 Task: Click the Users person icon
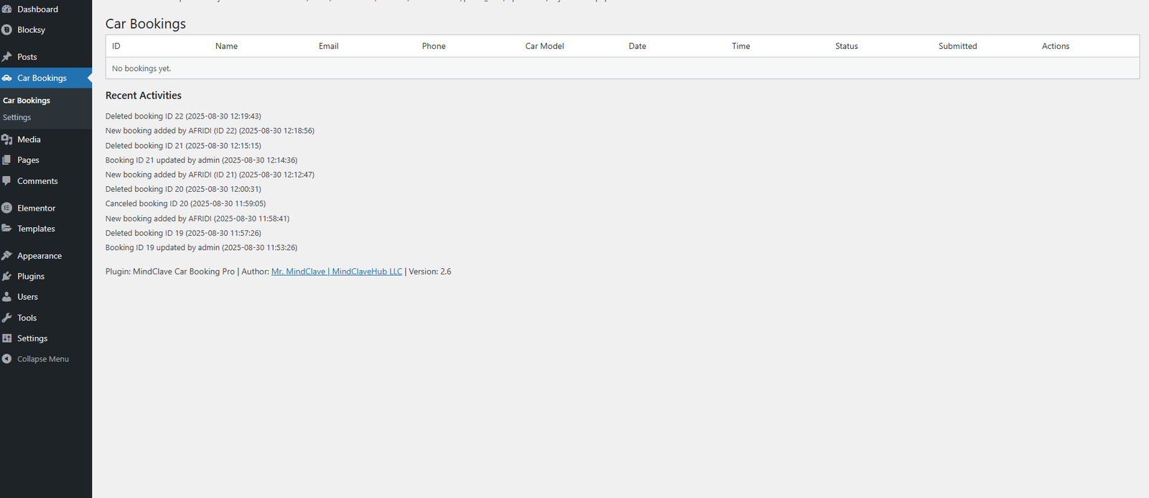[7, 297]
